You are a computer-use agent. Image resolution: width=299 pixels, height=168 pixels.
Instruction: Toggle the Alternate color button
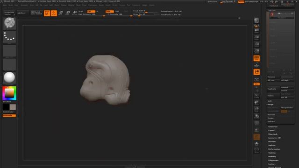(x=9, y=115)
